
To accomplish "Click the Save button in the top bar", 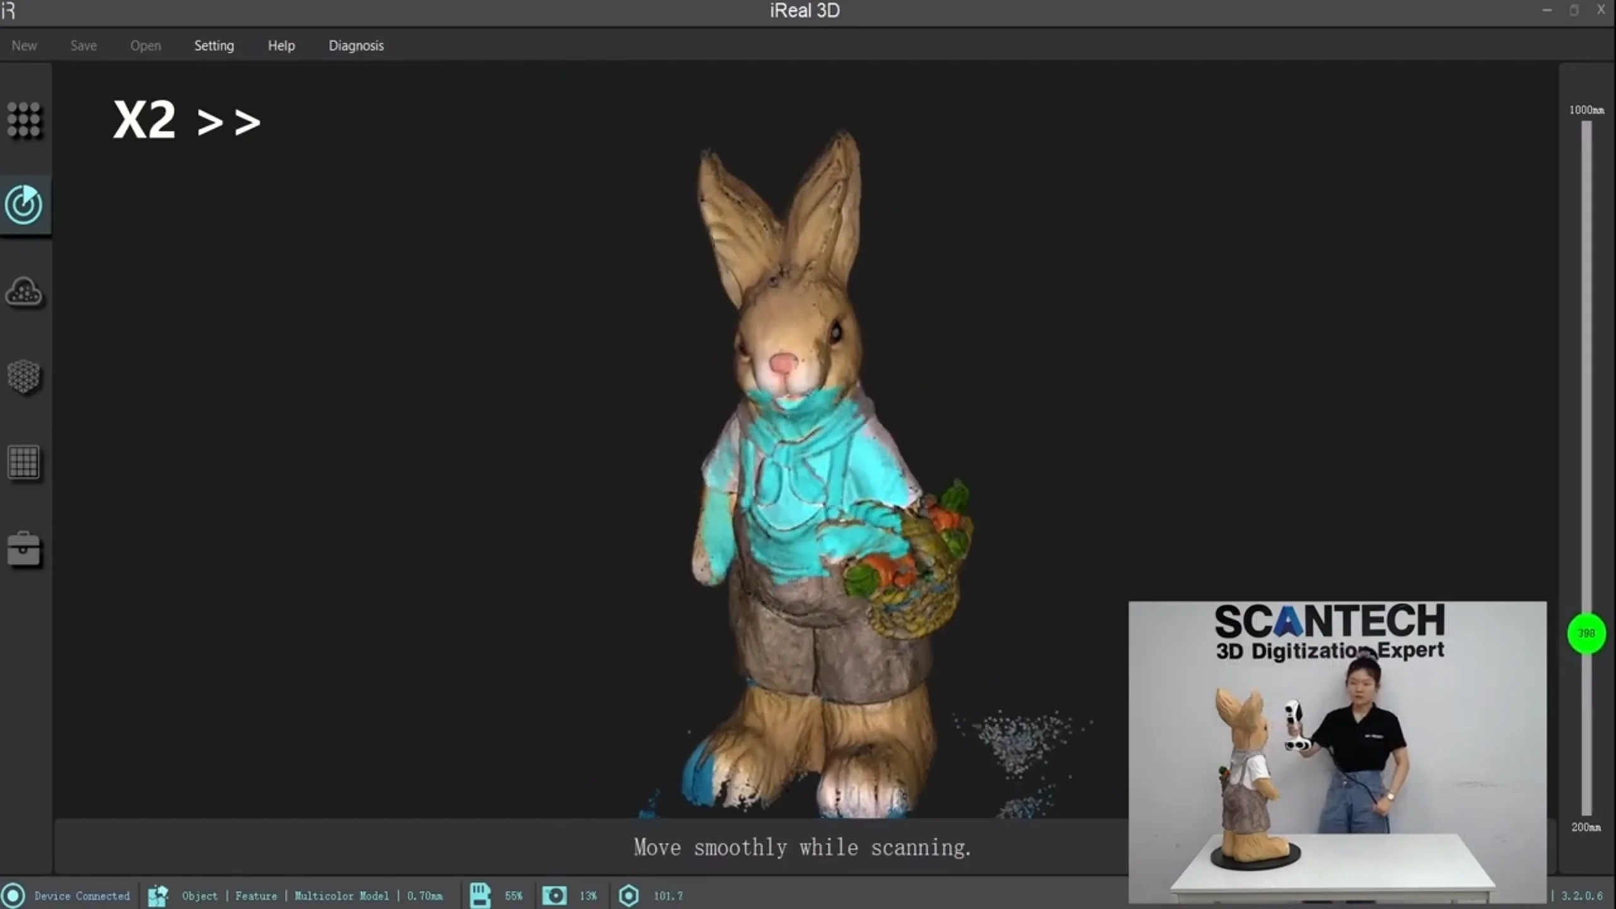I will pos(83,45).
